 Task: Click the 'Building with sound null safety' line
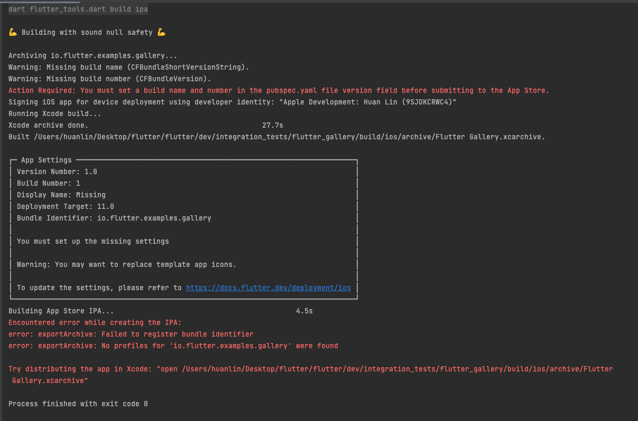pos(87,32)
